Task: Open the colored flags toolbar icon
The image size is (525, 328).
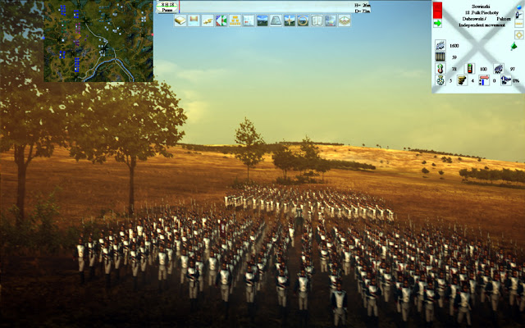Action: [x=221, y=20]
